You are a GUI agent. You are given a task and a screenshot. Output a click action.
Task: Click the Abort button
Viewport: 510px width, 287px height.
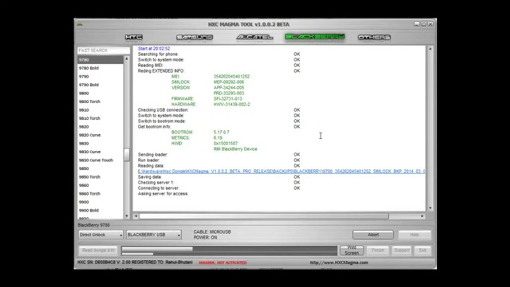point(373,235)
